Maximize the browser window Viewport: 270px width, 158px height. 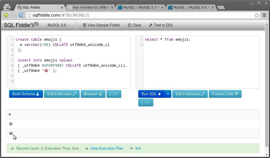tap(259, 3)
